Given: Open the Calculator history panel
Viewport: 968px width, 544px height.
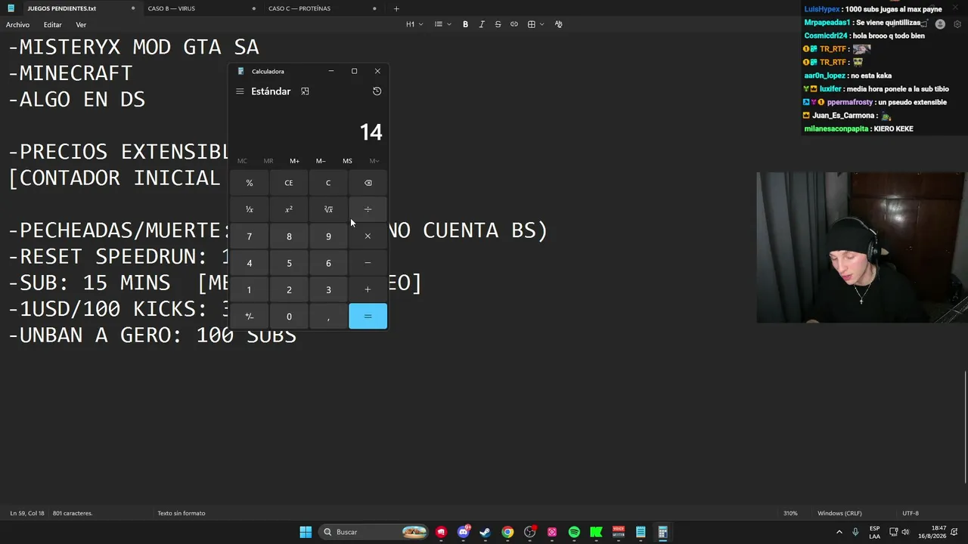Looking at the screenshot, I should click(377, 91).
